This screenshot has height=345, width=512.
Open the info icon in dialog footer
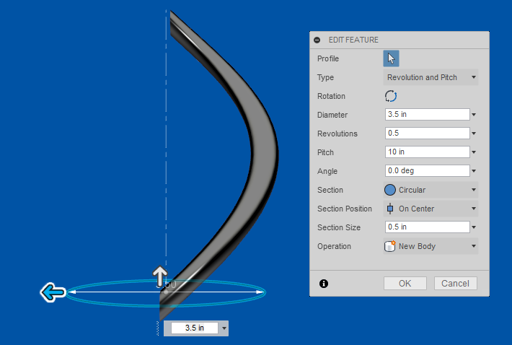click(324, 283)
